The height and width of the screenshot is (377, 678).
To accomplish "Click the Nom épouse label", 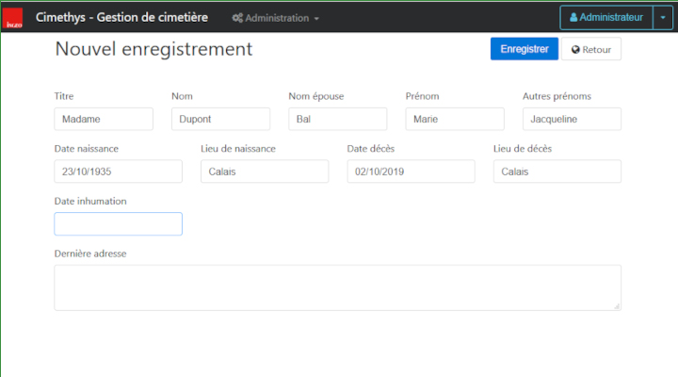I will point(316,96).
